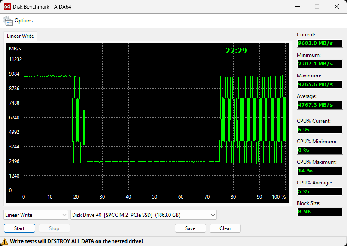347x246 pixels.
Task: Click the AIDA64 app icon in title bar
Action: pyautogui.click(x=7, y=6)
